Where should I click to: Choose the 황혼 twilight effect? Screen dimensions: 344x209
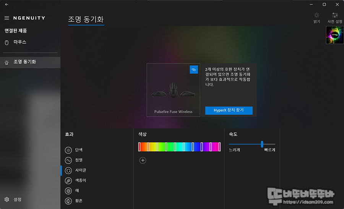click(x=74, y=201)
